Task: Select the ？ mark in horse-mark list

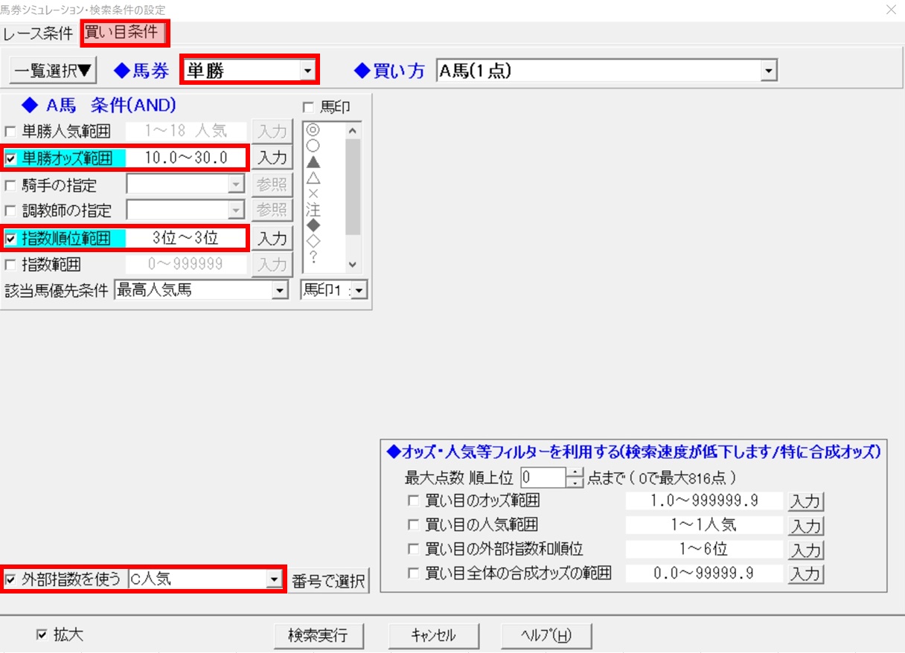Action: coord(313,257)
